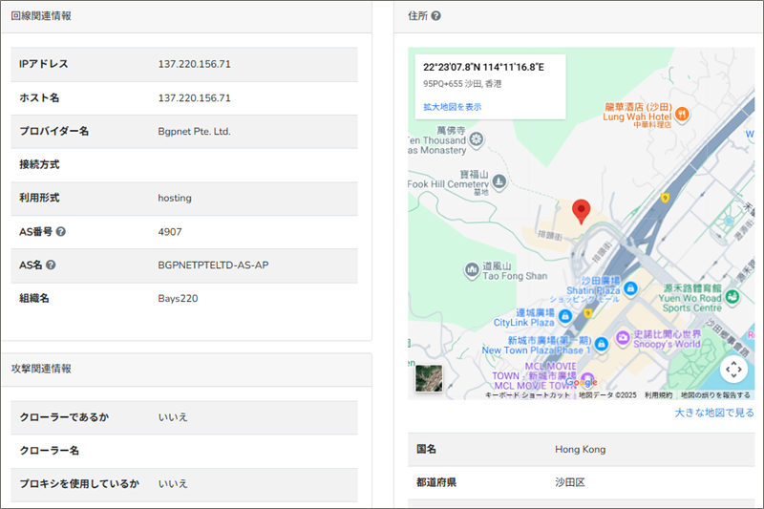Click Ten Thousand Buddhas Monastery marker

[477, 139]
